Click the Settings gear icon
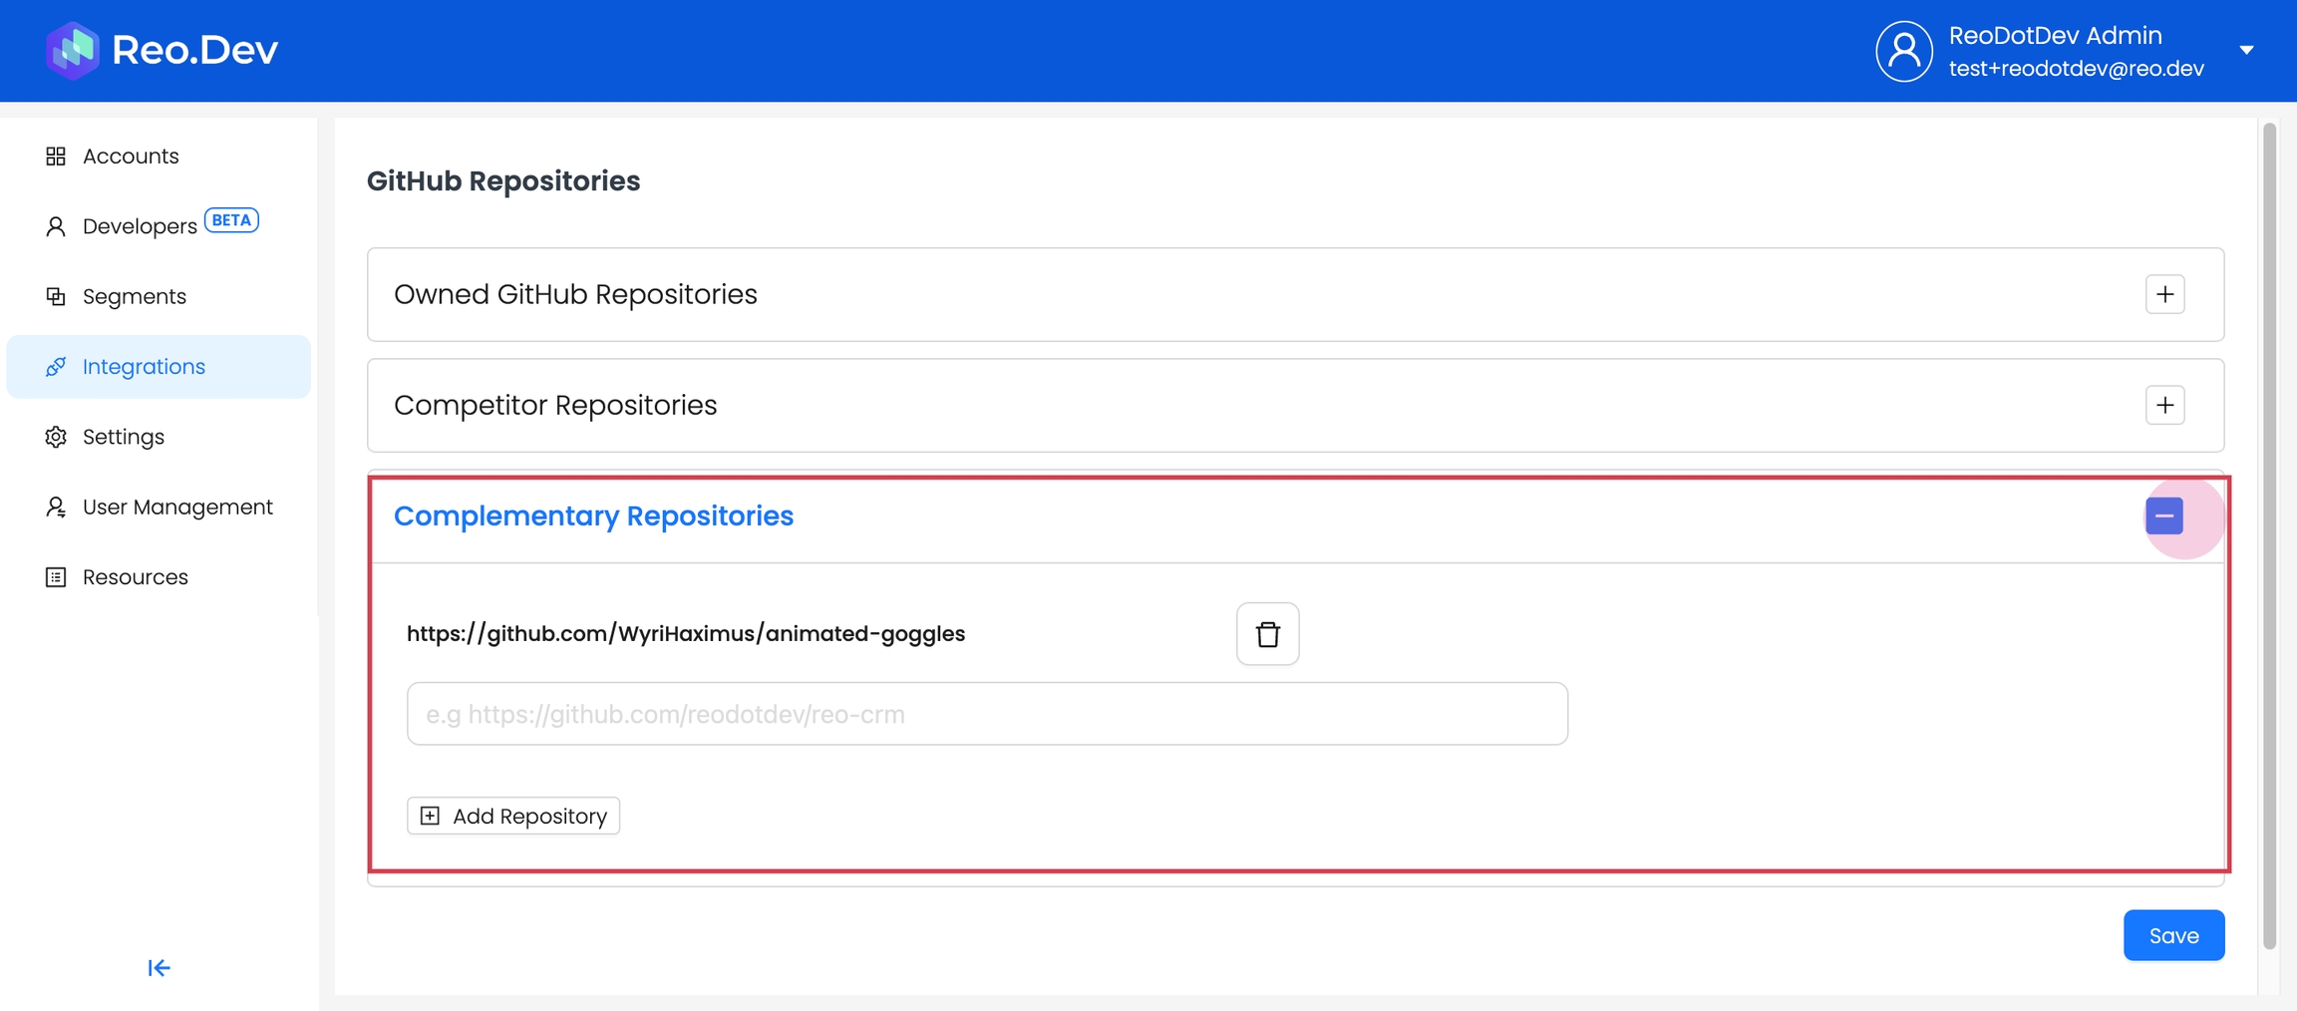The width and height of the screenshot is (2297, 1011). coord(56,437)
